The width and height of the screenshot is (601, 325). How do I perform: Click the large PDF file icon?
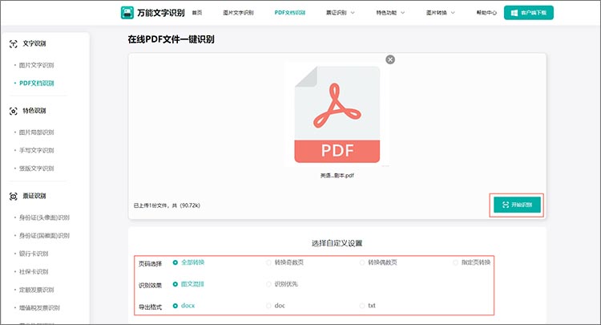coord(337,114)
